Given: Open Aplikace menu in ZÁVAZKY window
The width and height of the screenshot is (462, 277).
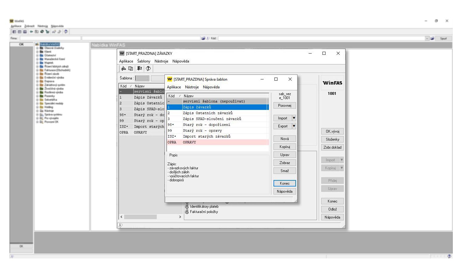Looking at the screenshot, I should (x=126, y=61).
